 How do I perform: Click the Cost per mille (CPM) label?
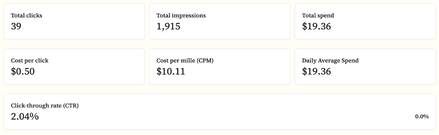(x=185, y=60)
